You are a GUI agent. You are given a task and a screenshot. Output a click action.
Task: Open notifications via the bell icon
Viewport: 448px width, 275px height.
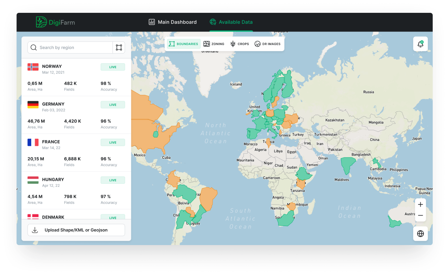(420, 44)
